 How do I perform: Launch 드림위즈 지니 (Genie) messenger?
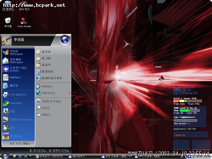point(18,69)
